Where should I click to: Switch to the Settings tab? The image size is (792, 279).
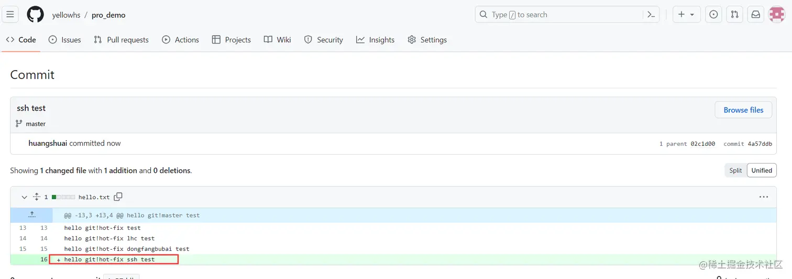[427, 40]
